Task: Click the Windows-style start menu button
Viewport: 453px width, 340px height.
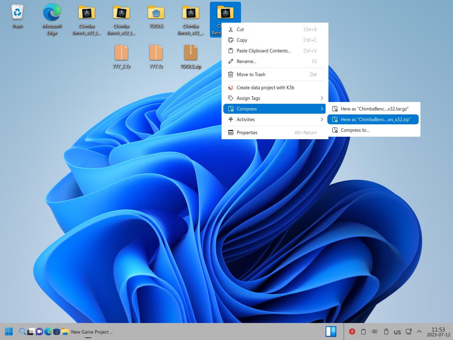Action: tap(9, 331)
